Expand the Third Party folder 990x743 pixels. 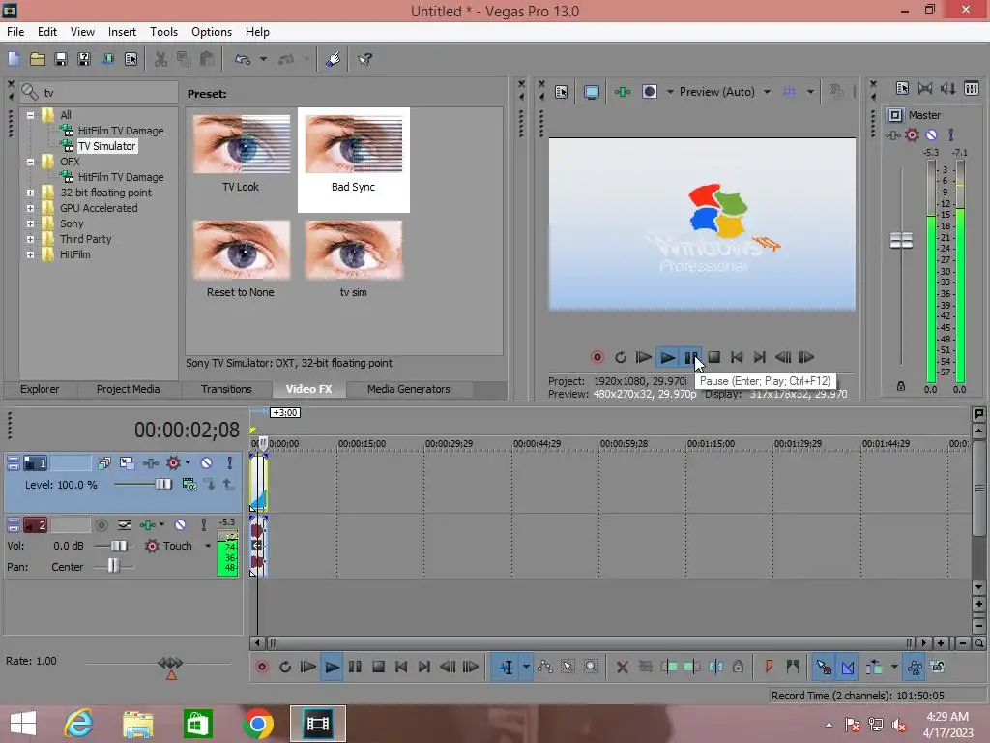[30, 240]
